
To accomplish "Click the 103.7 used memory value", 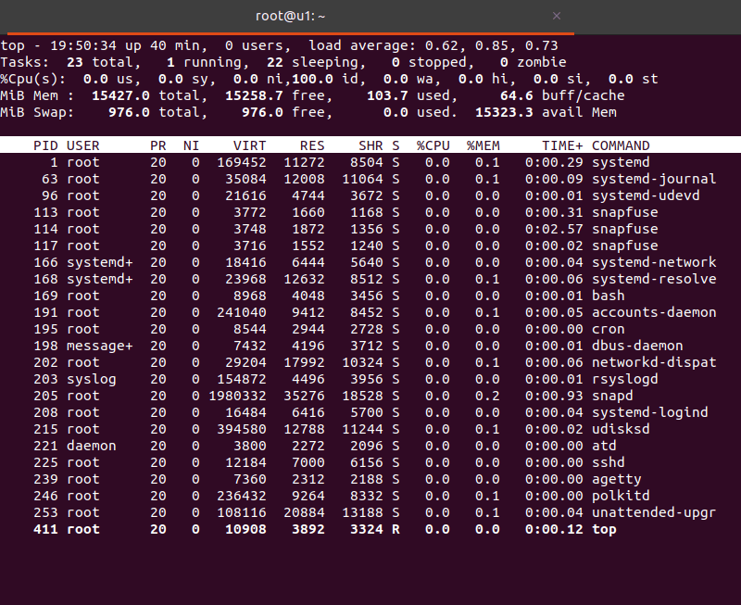I will tap(387, 95).
